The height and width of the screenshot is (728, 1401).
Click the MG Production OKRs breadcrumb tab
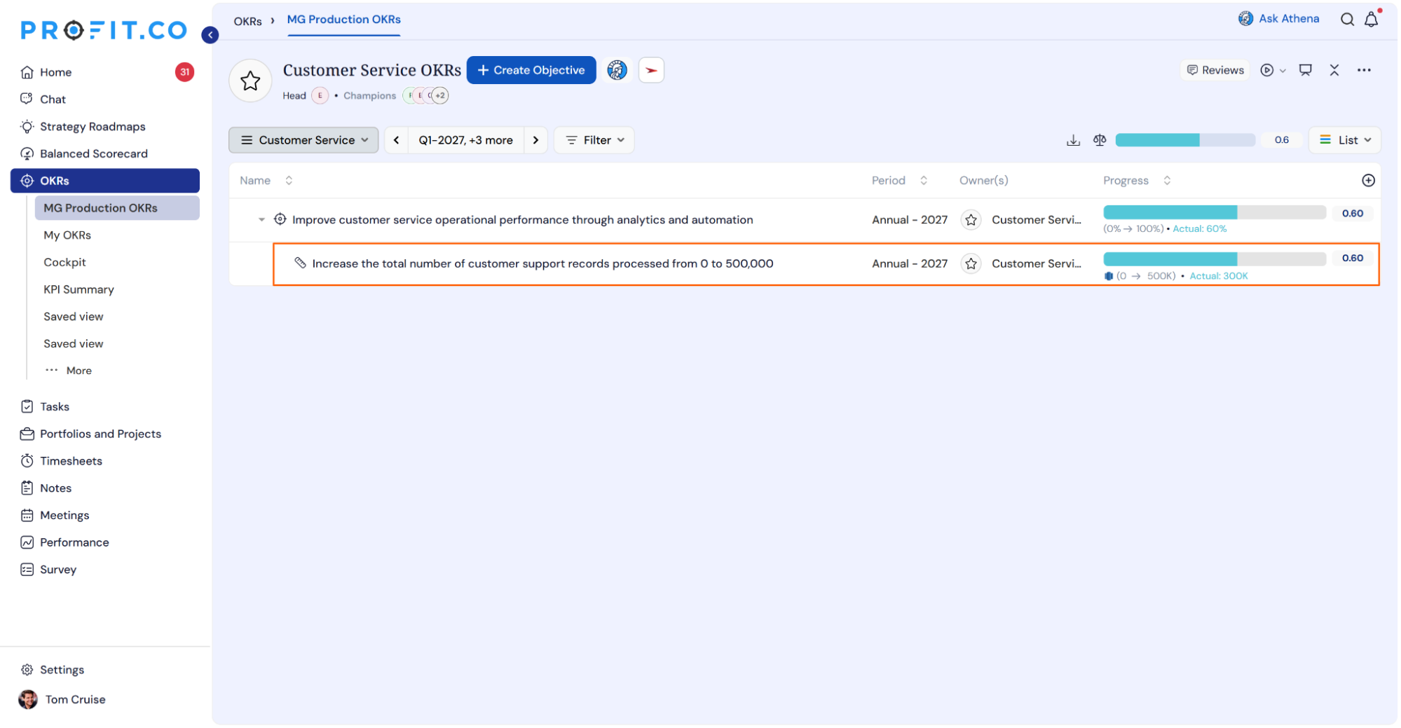[343, 20]
